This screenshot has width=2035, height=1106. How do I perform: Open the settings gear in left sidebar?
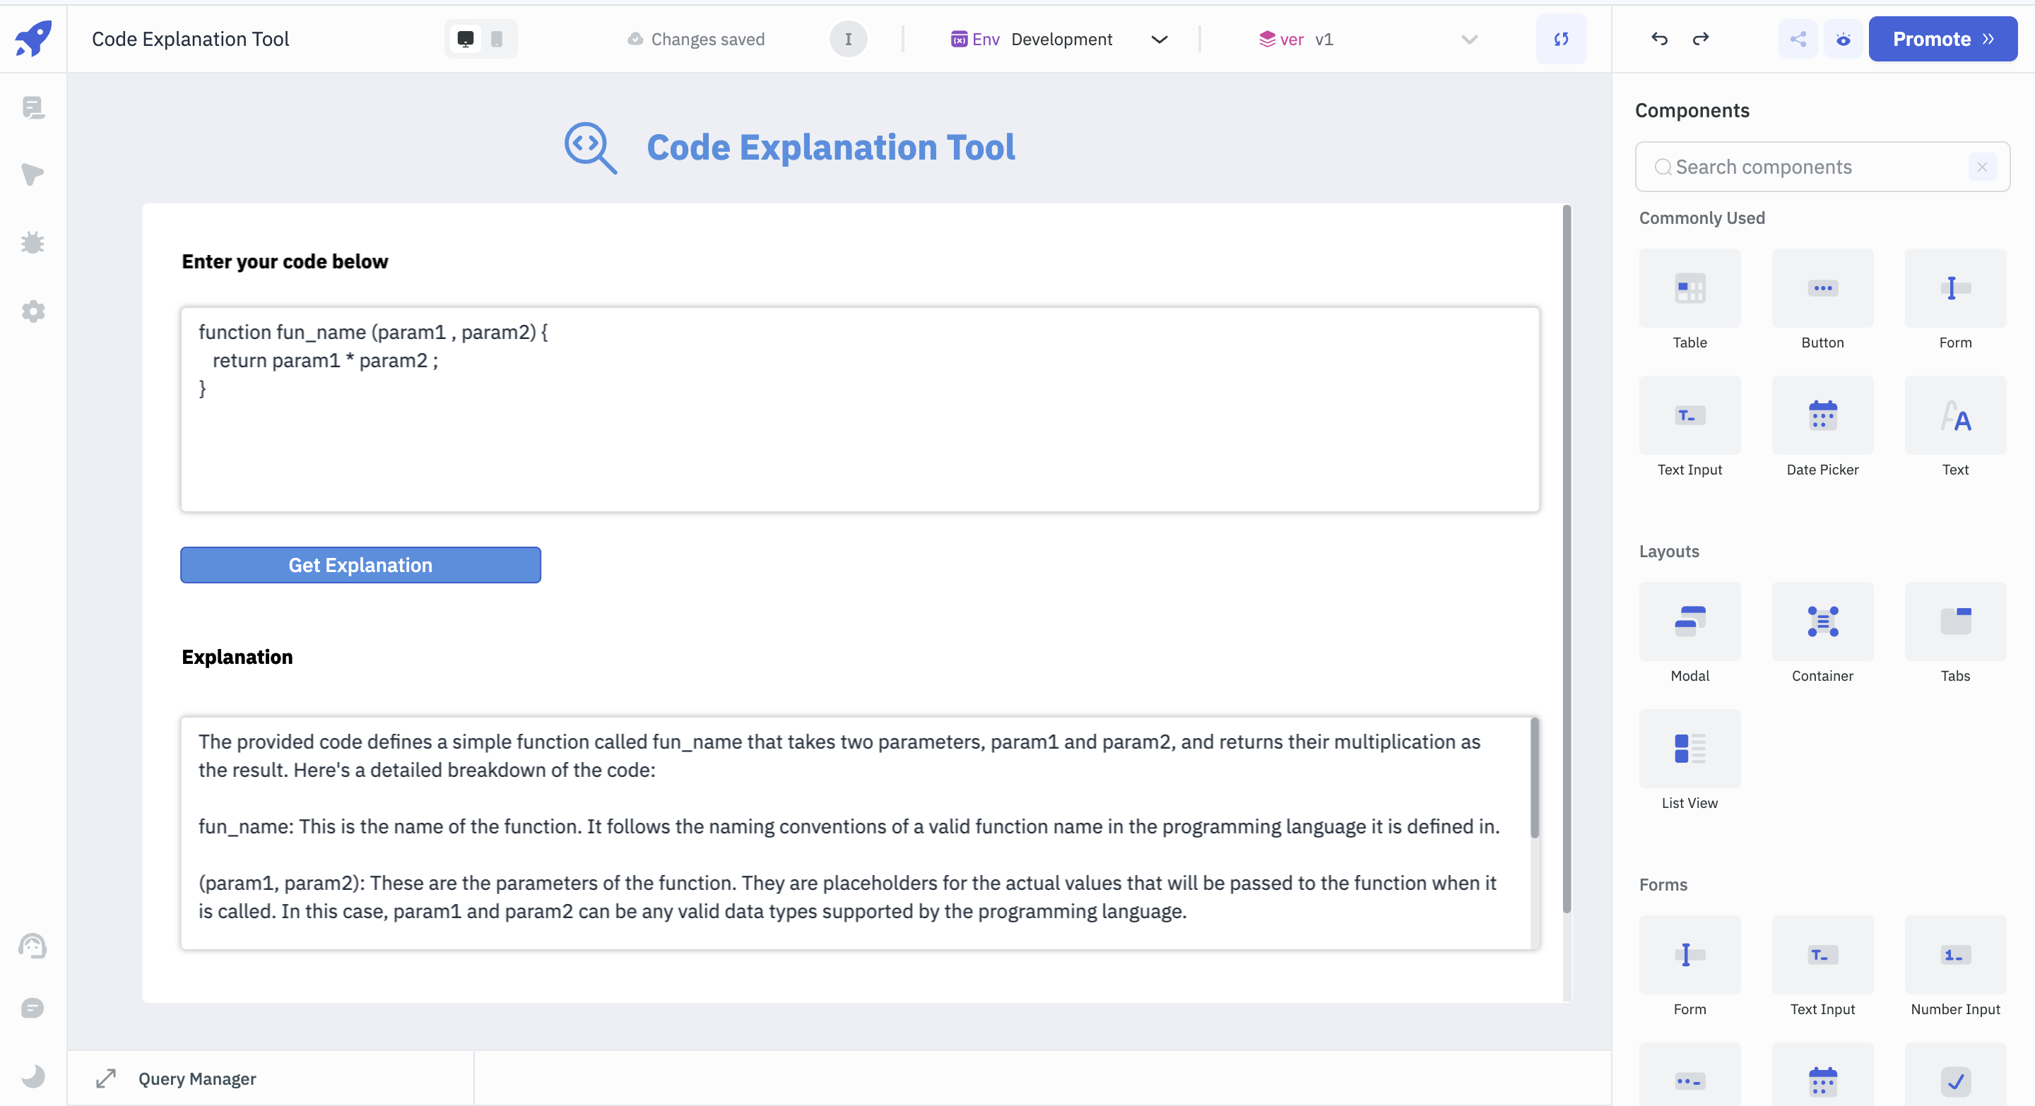pos(33,311)
